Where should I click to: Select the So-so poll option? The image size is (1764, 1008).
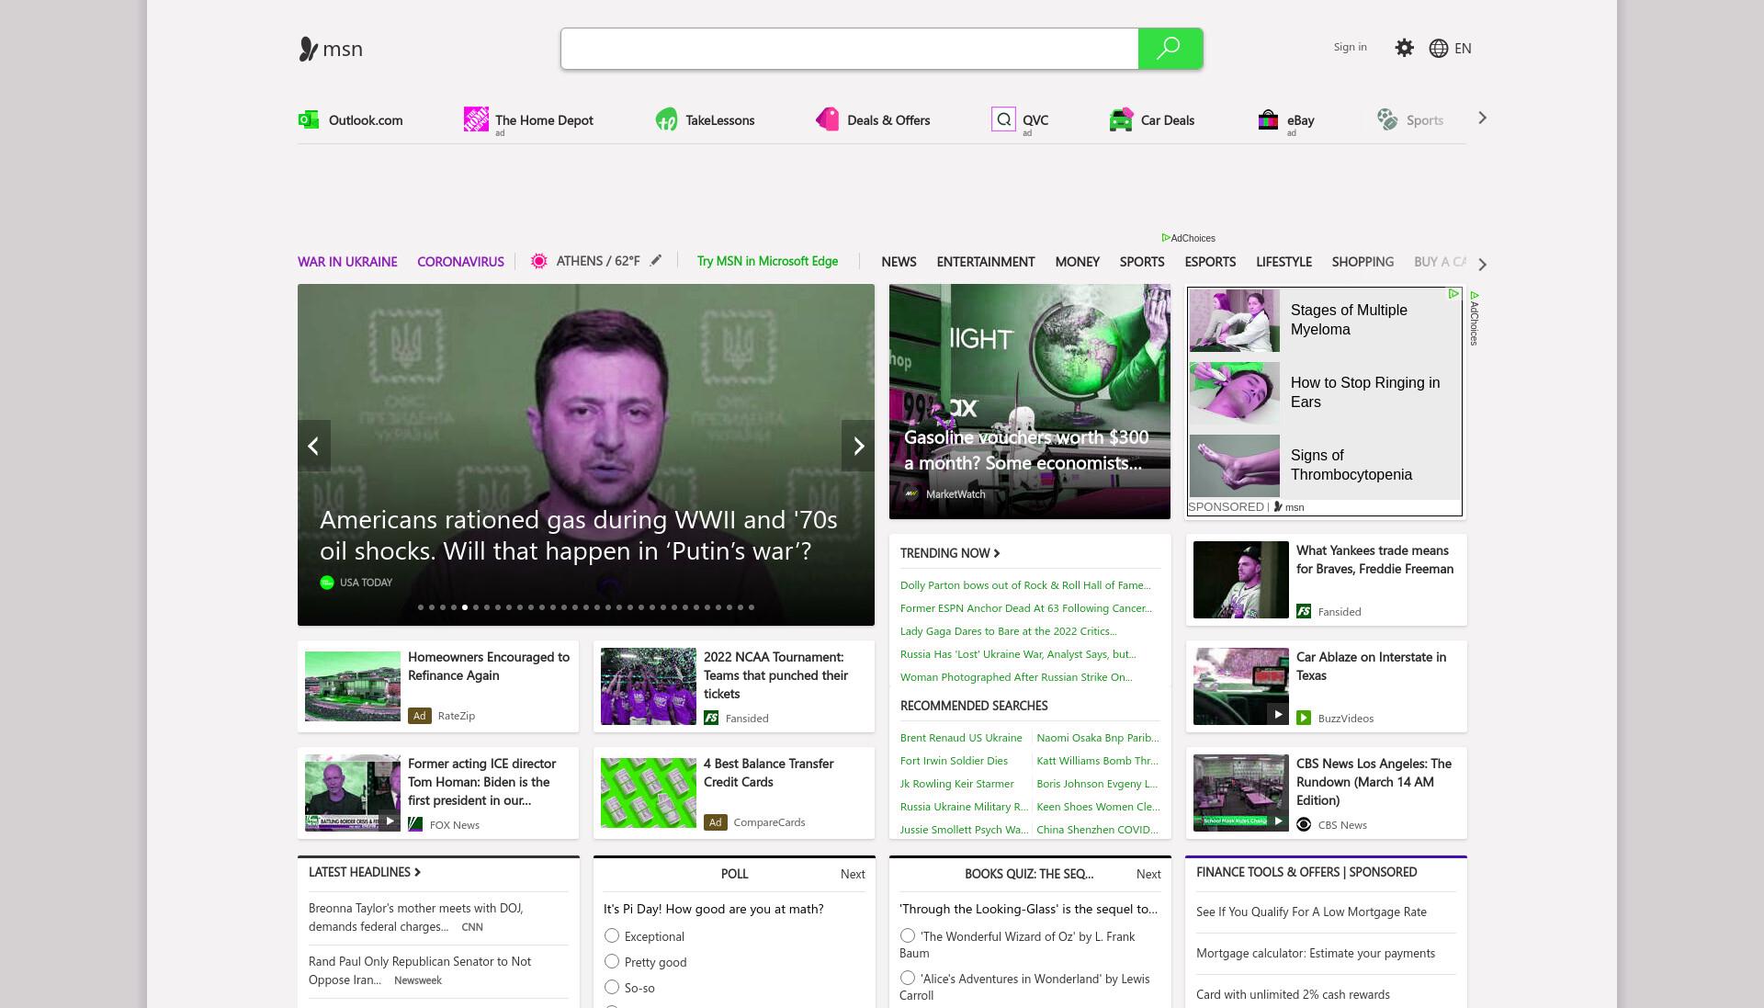[612, 987]
